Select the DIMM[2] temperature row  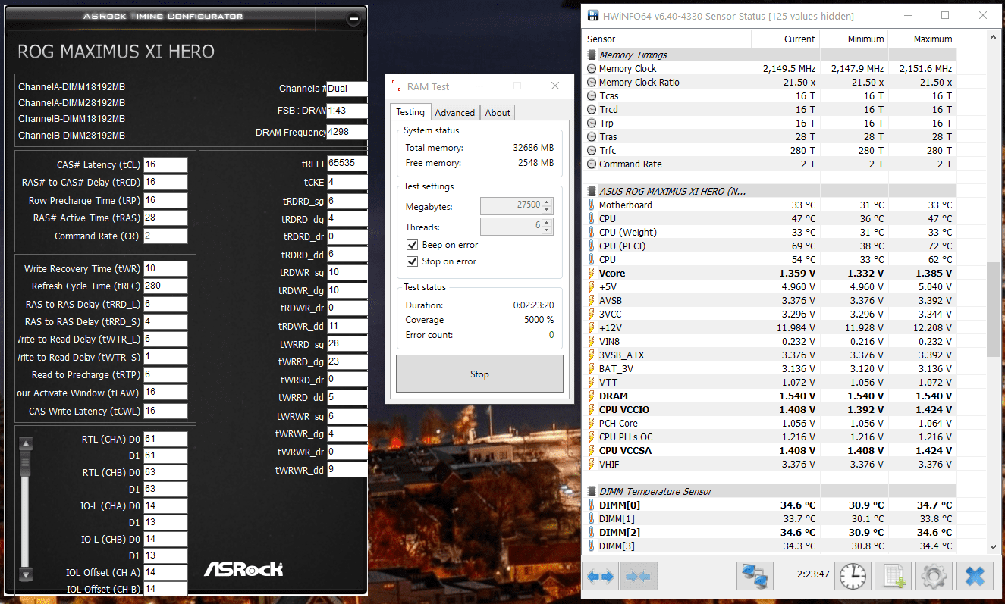771,532
